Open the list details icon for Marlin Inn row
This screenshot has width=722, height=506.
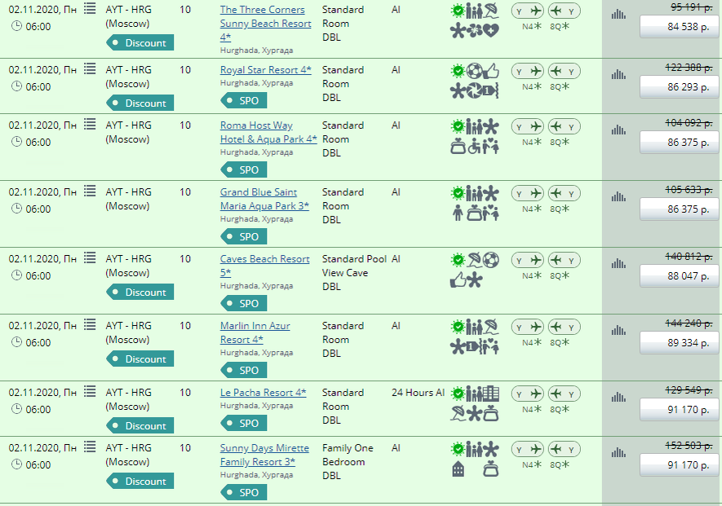tap(90, 324)
